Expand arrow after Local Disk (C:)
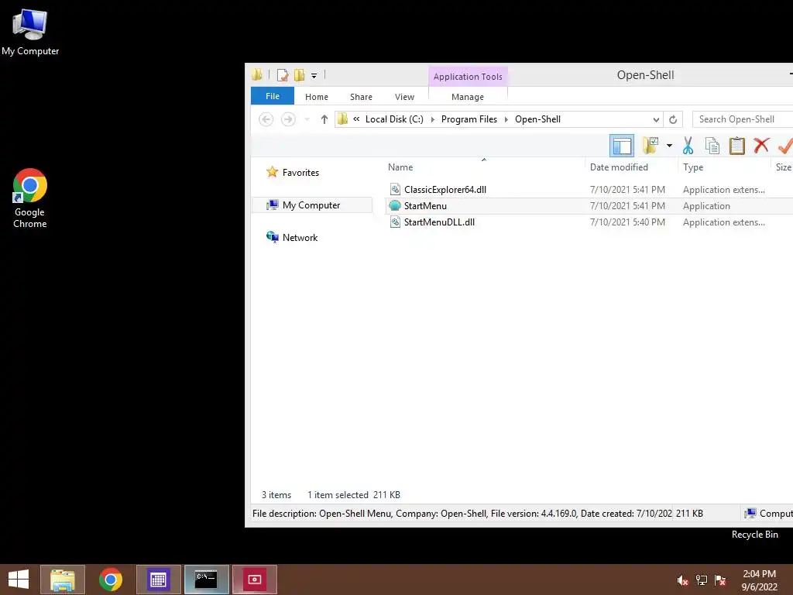The image size is (793, 595). click(x=432, y=119)
